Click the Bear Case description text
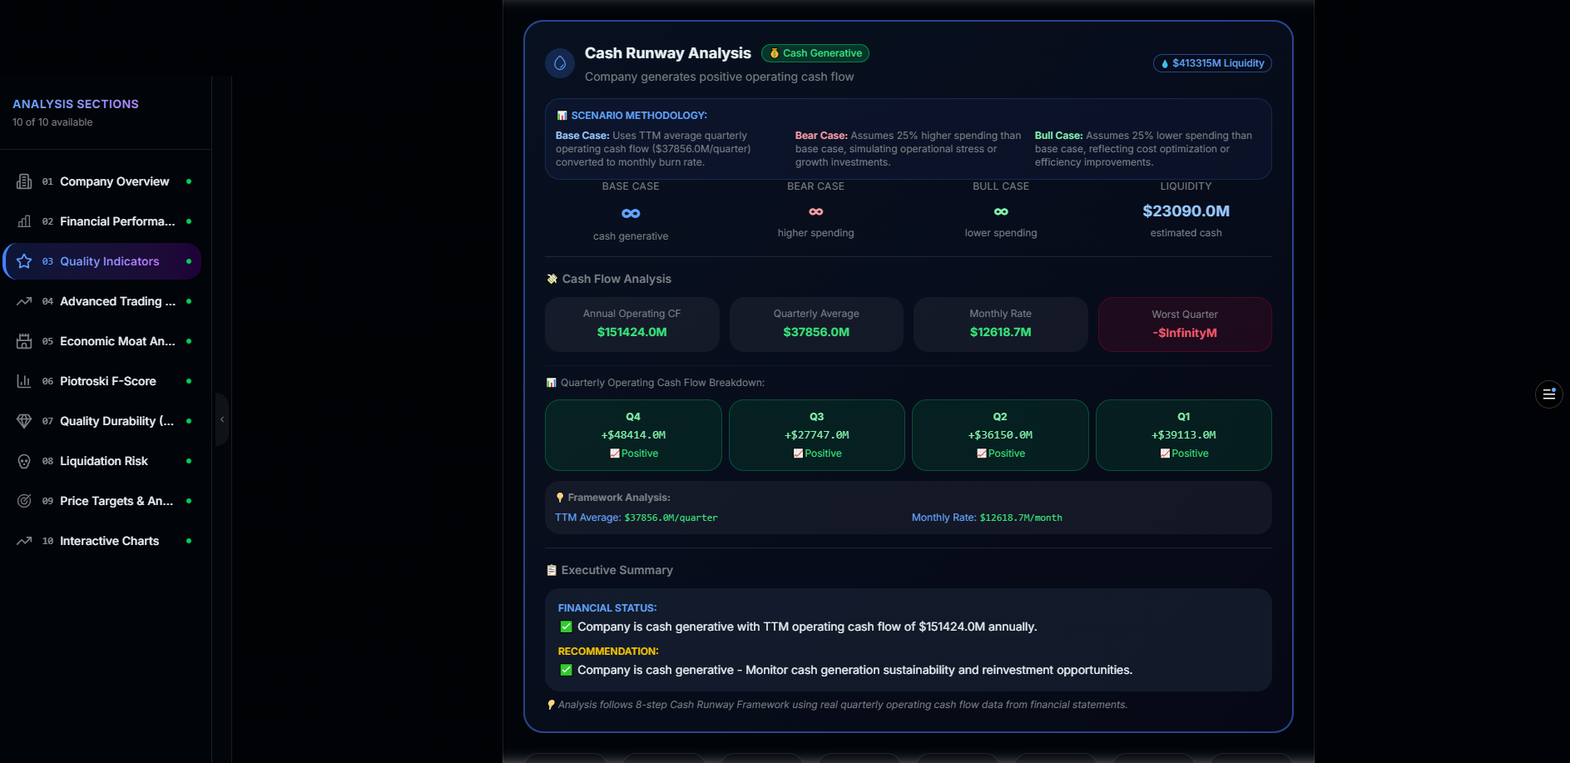Viewport: 1570px width, 763px height. point(909,149)
